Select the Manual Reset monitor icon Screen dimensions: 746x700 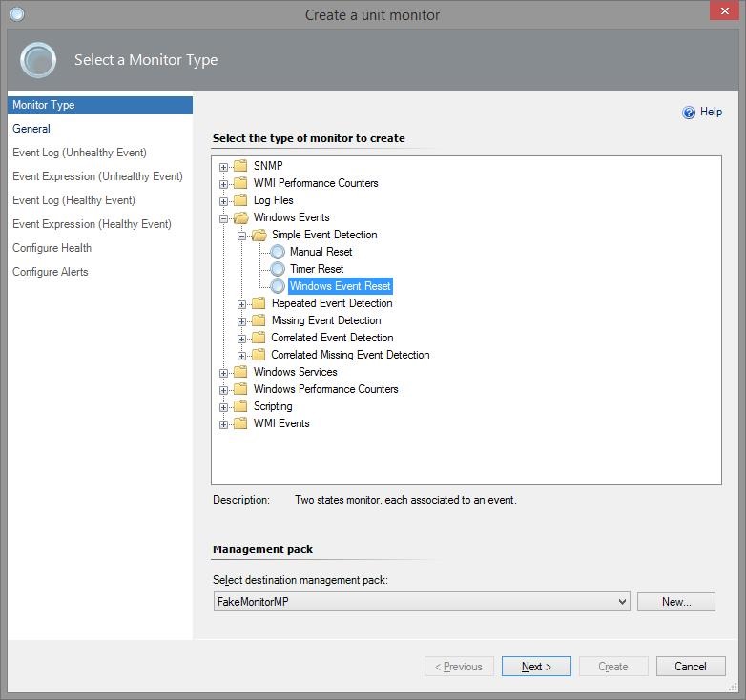click(278, 252)
